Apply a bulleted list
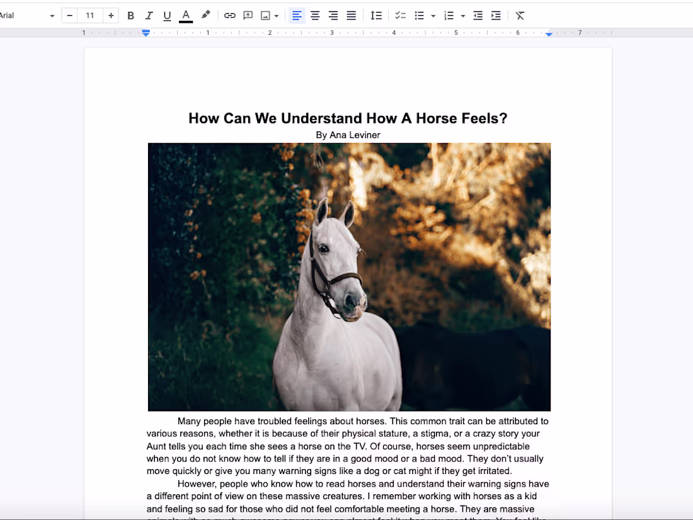 pos(418,15)
